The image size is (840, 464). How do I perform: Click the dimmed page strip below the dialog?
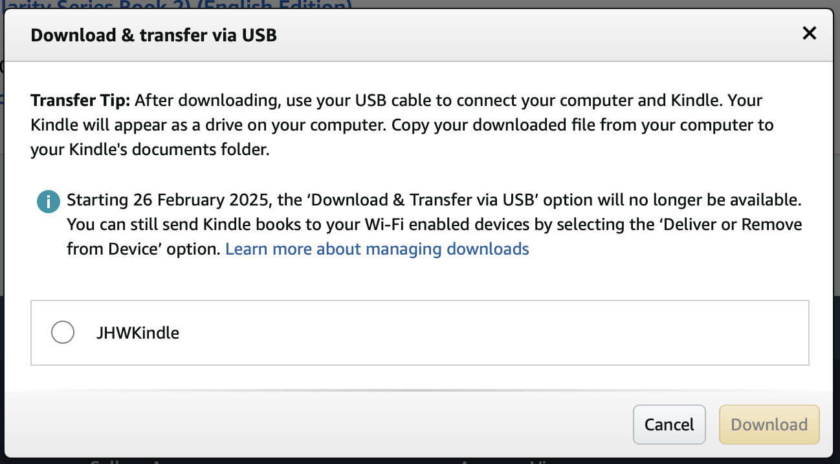(x=420, y=461)
